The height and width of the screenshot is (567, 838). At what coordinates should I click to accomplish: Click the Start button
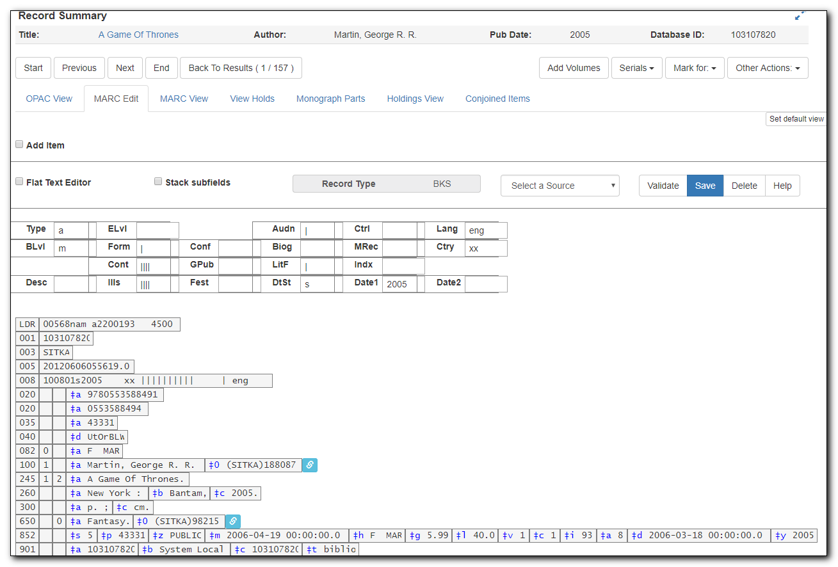click(33, 68)
